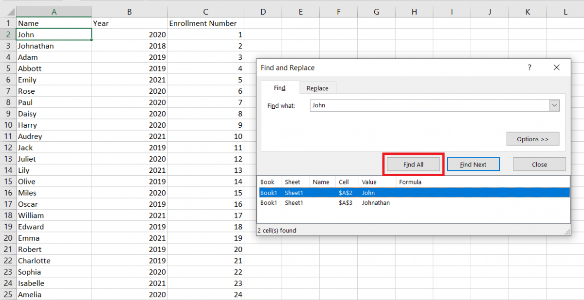Select column A header
The image size is (584, 300).
pyautogui.click(x=54, y=12)
